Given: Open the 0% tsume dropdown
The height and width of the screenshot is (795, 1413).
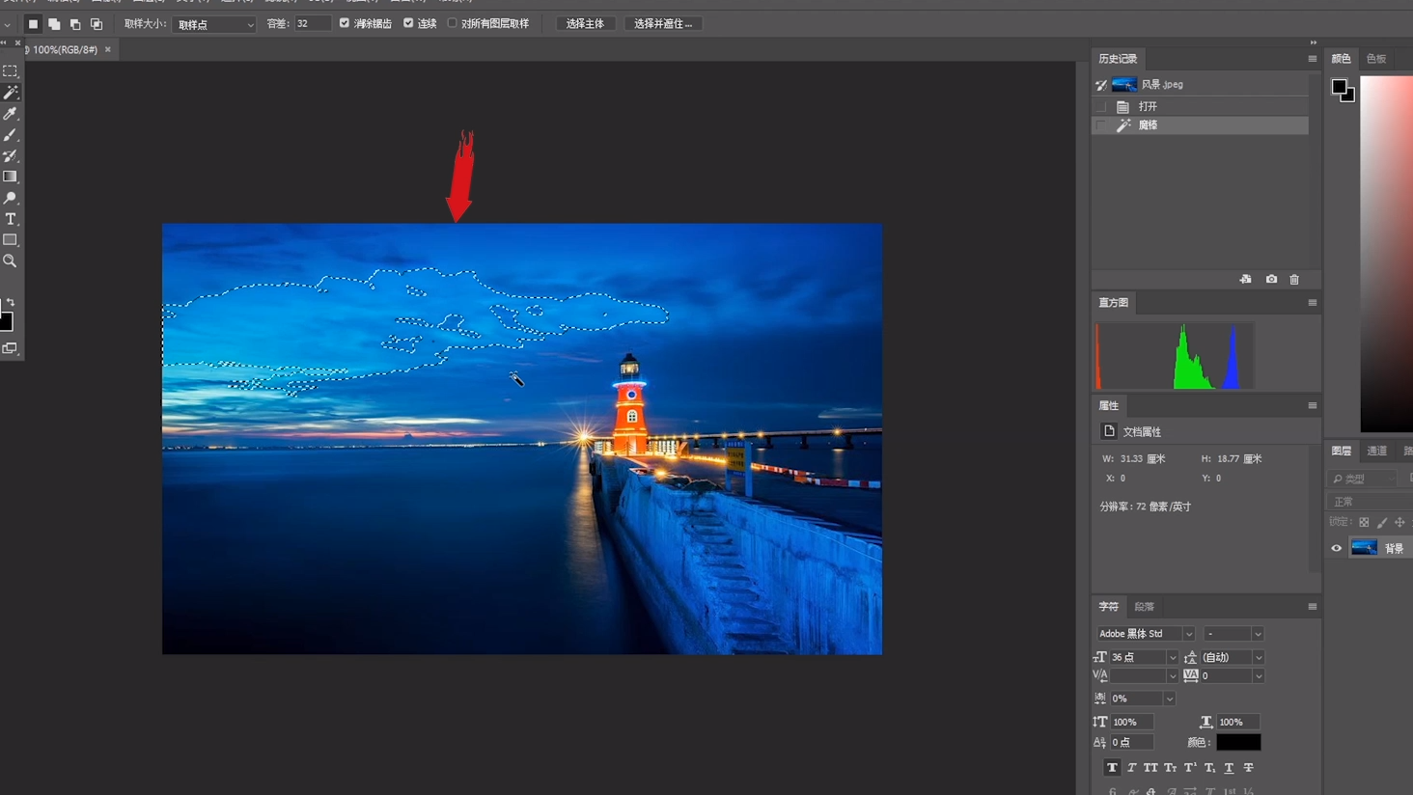Looking at the screenshot, I should 1169,699.
